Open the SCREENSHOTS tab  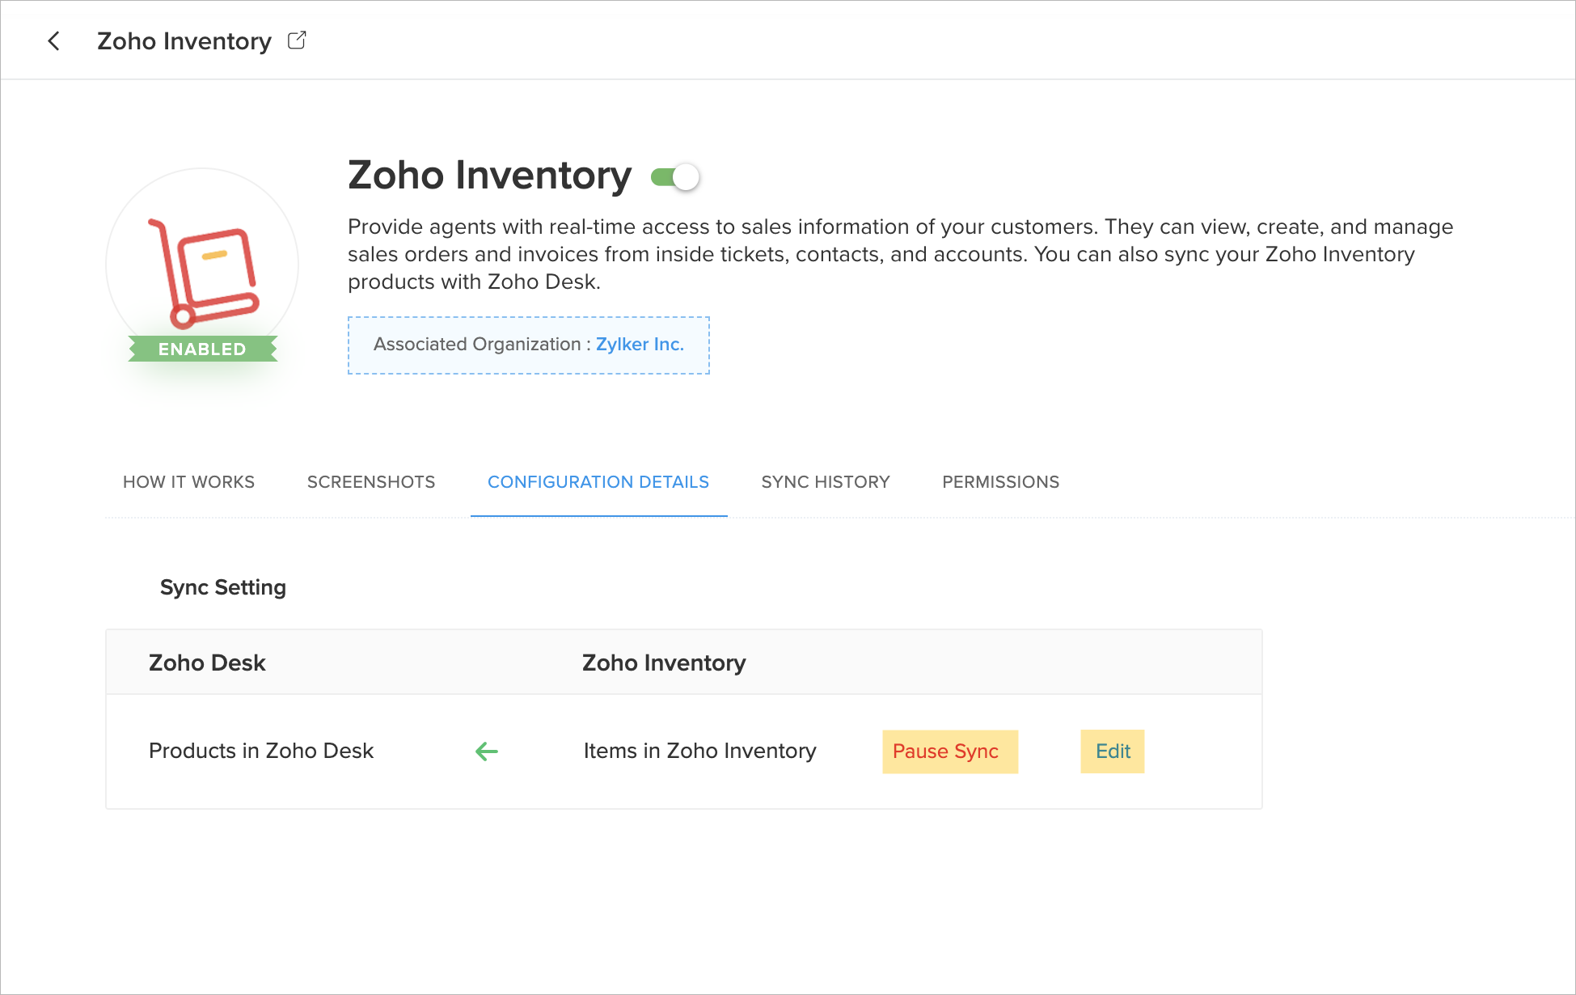(x=371, y=482)
